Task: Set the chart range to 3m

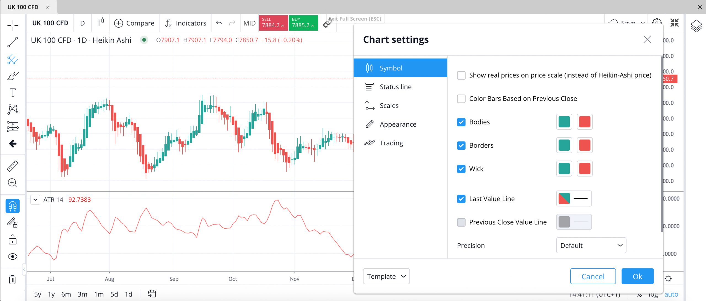Action: pyautogui.click(x=82, y=294)
